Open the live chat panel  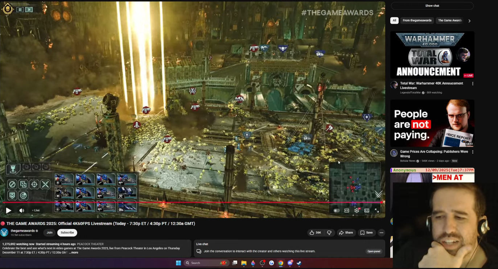[x=374, y=251]
